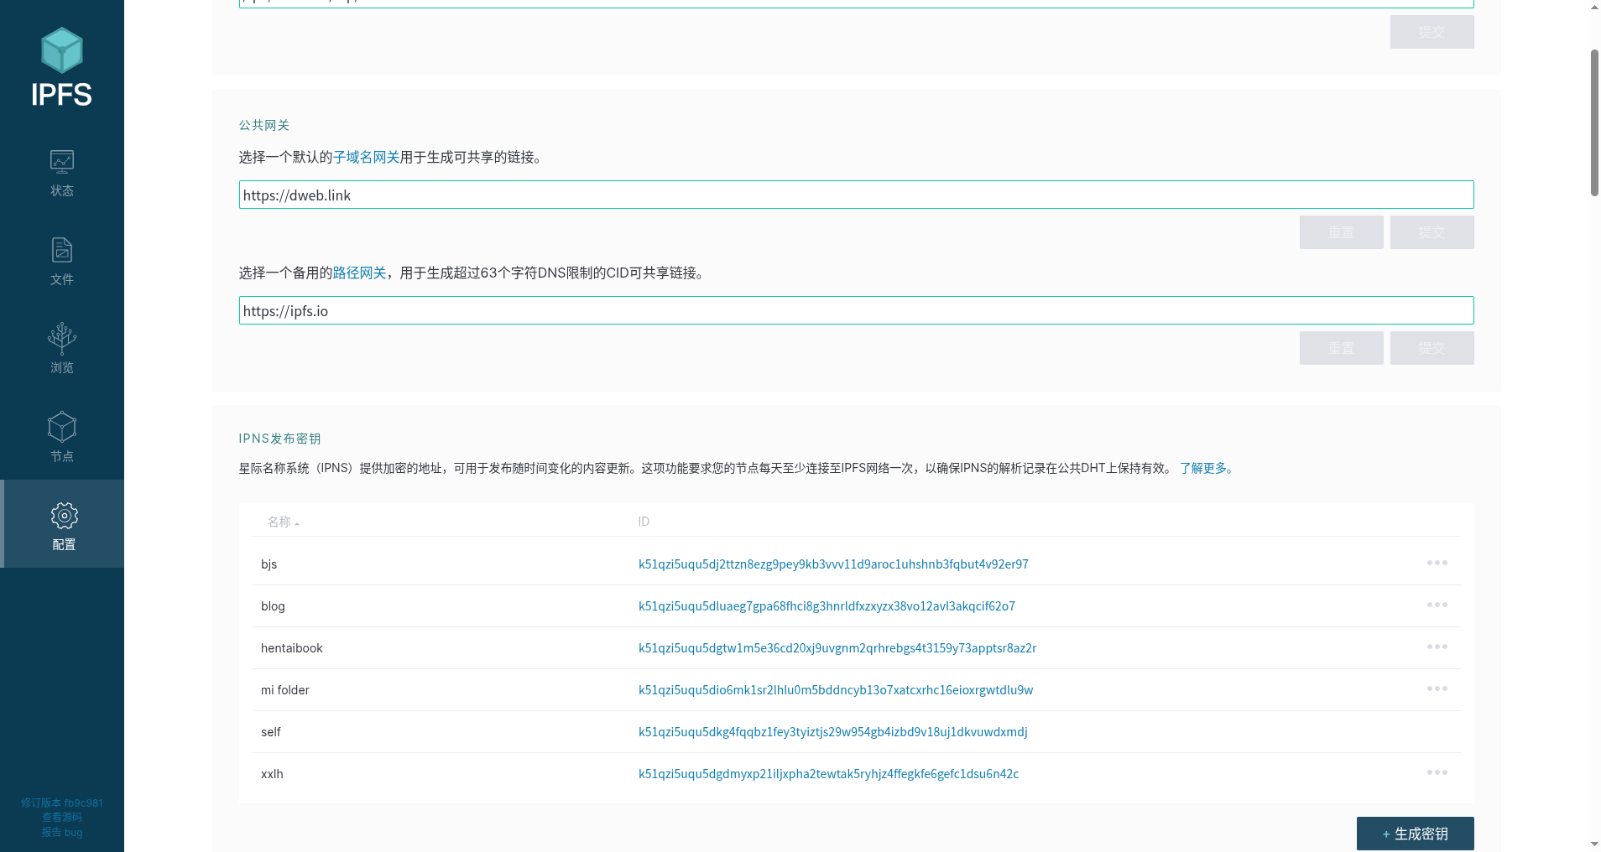Open the 状态 status page icon
The height and width of the screenshot is (852, 1601).
pyautogui.click(x=62, y=161)
